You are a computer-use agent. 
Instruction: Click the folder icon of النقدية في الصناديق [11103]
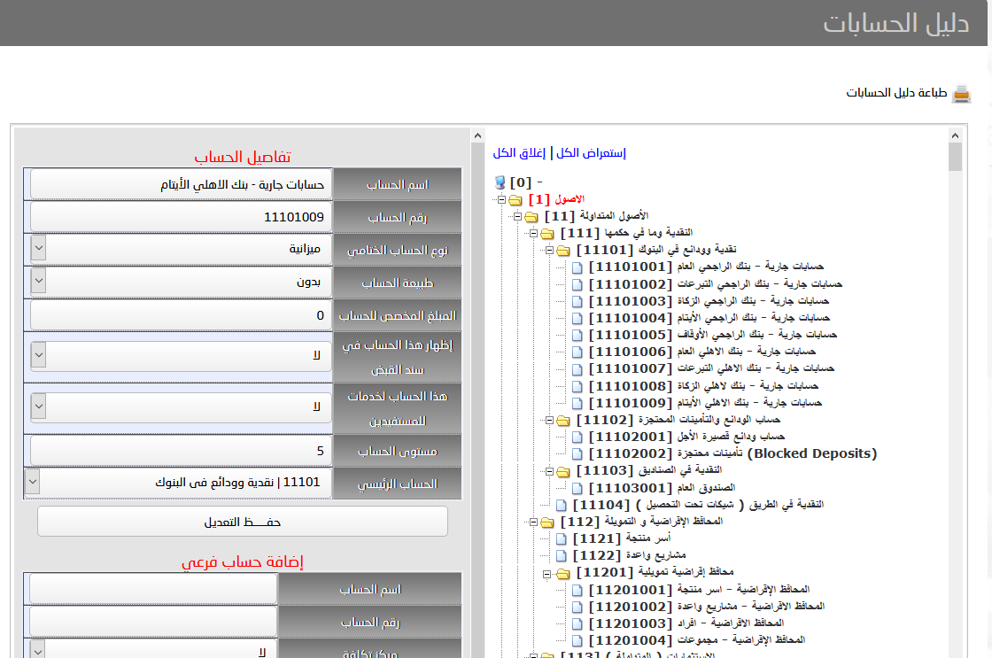pyautogui.click(x=563, y=470)
